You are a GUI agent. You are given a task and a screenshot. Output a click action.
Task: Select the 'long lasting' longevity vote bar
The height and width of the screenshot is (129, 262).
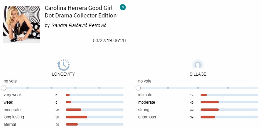click(x=95, y=117)
